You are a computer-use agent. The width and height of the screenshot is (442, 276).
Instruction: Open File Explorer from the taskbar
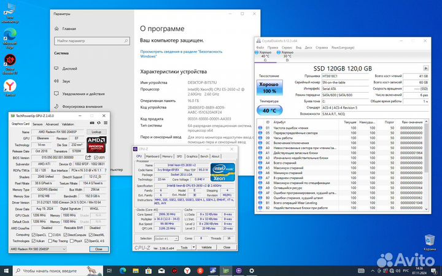(136, 271)
